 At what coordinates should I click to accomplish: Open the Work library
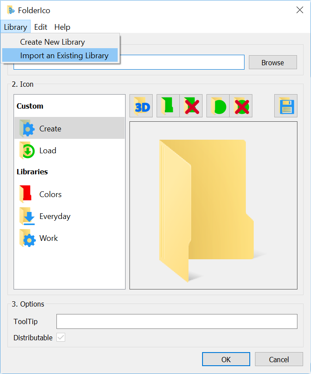coord(70,238)
